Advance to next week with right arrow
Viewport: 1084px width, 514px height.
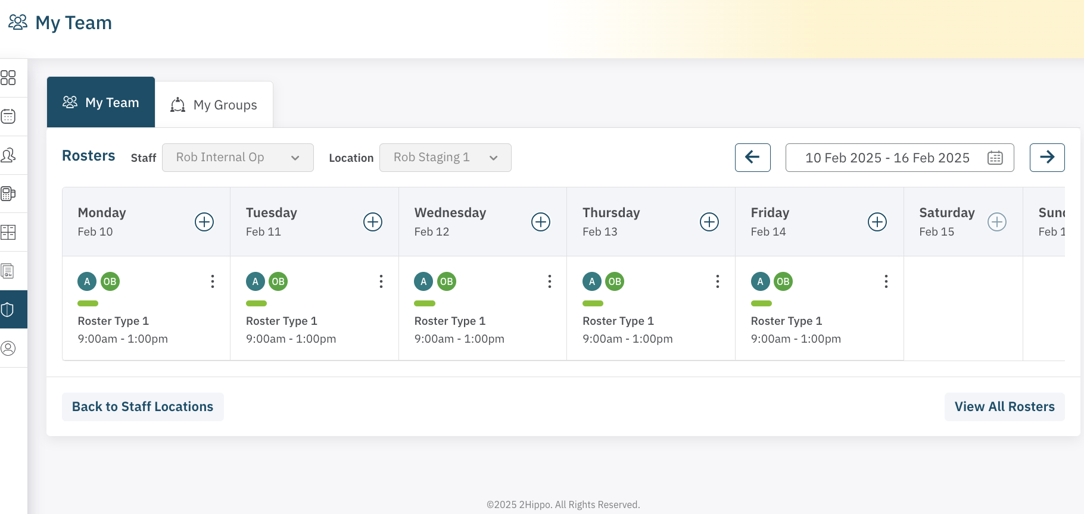[x=1047, y=158]
